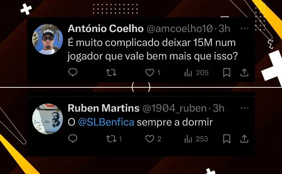The image size is (282, 174).
Task: Open the @1904_ruben handle
Action: (x=174, y=108)
